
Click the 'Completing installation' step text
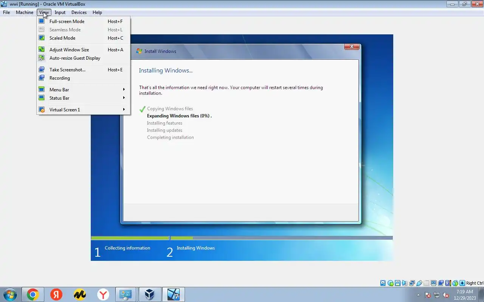click(x=171, y=137)
